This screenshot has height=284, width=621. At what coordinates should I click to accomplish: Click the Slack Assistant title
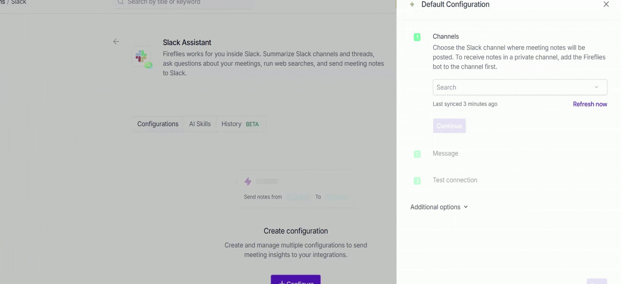187,42
